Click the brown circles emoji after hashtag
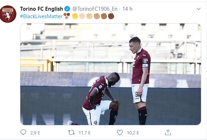 (x=67, y=16)
